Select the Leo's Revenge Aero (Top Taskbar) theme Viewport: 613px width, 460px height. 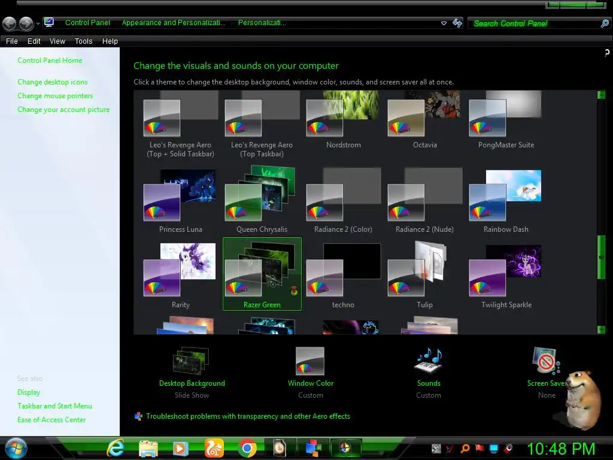(x=262, y=125)
